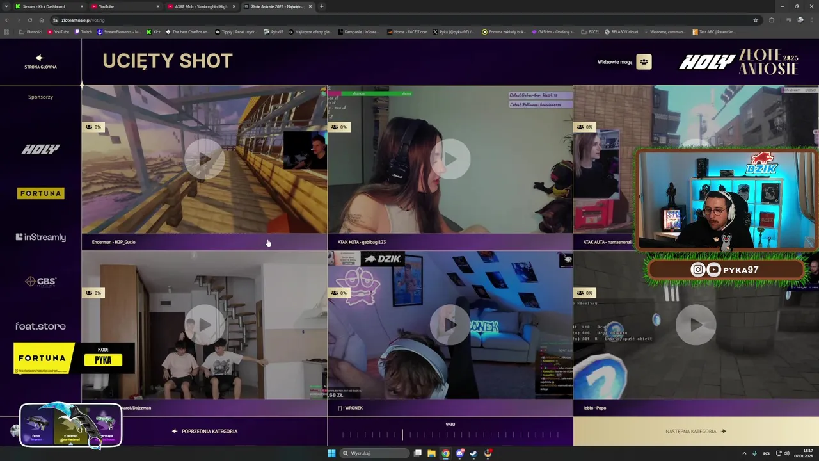
Task: Open the Kick bookmark
Action: click(x=154, y=31)
